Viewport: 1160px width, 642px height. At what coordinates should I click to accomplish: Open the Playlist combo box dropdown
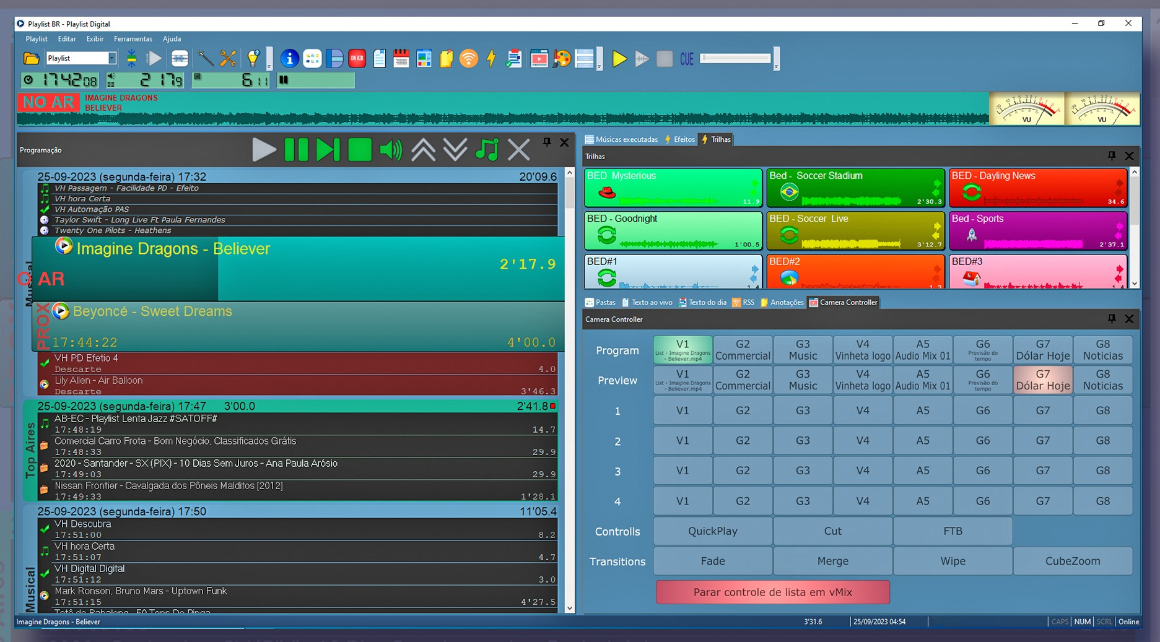click(112, 58)
